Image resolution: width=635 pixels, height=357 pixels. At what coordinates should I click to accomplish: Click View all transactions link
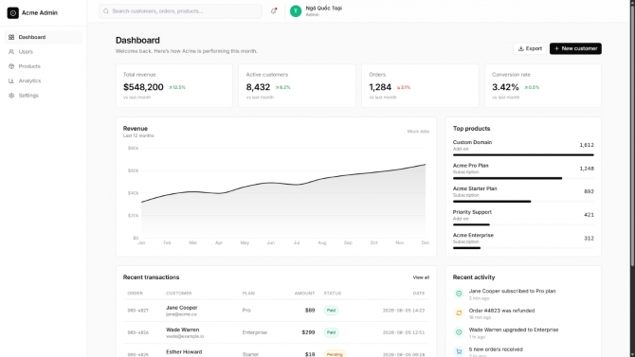[421, 277]
